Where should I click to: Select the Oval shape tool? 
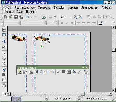point(4,58)
